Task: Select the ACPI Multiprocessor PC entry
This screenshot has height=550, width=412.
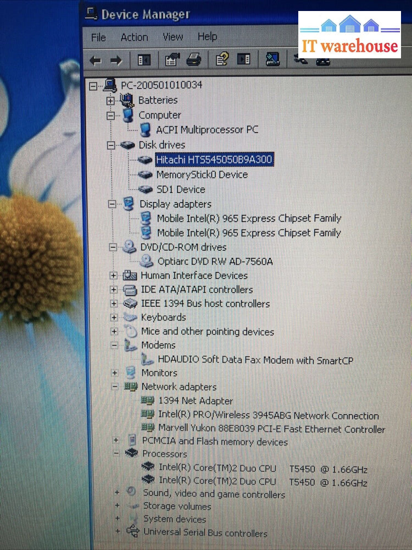Action: [207, 130]
